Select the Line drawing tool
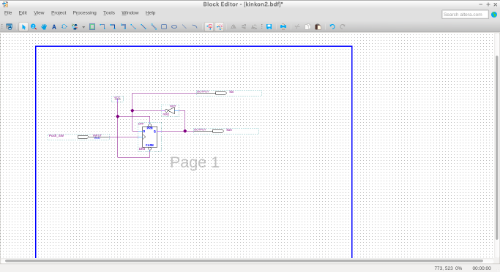500x272 pixels. [x=184, y=27]
